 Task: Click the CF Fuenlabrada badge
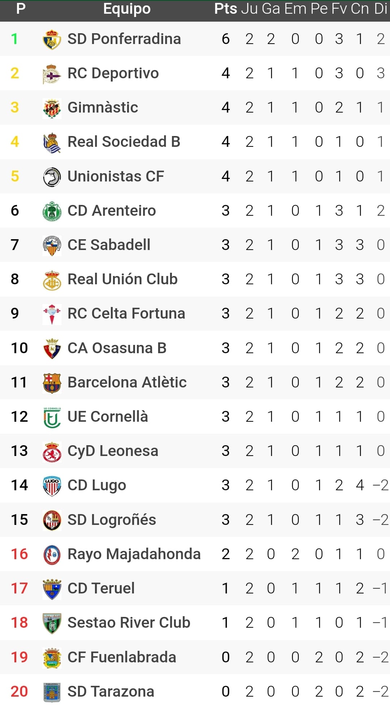point(52,657)
